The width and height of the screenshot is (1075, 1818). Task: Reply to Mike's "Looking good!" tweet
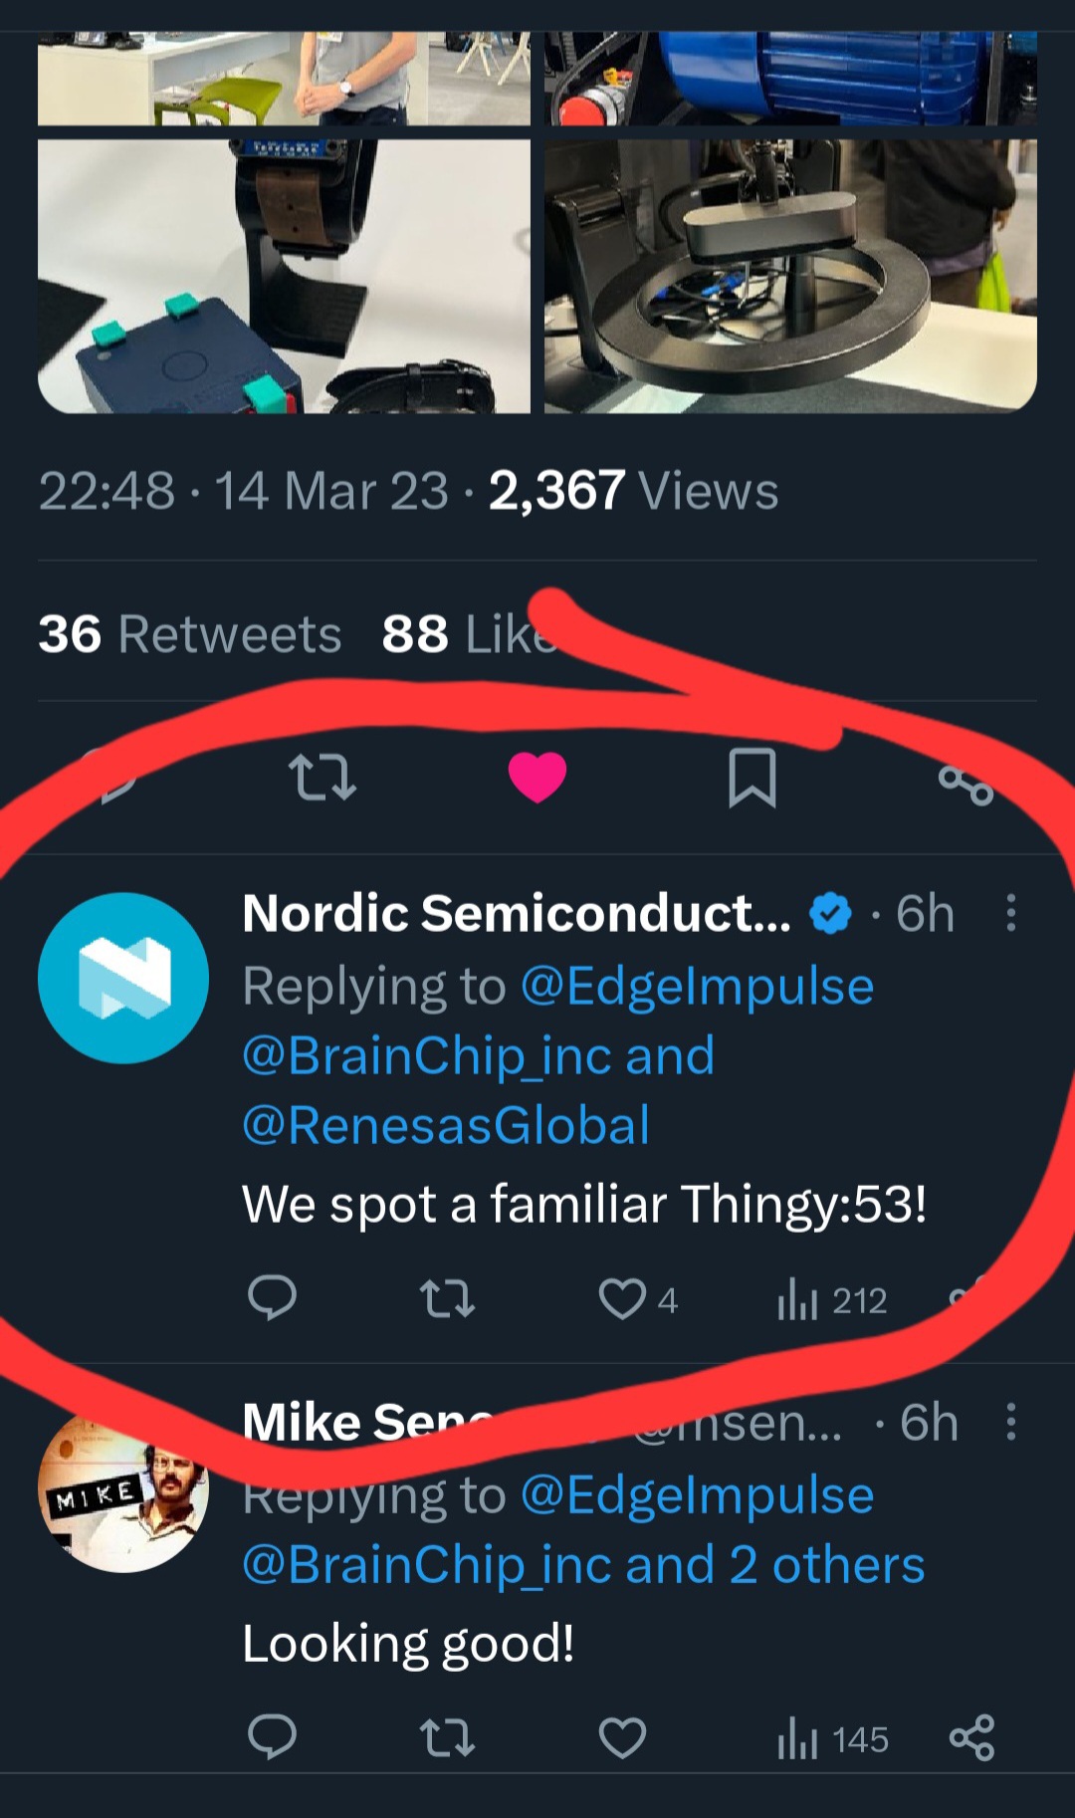[272, 1738]
